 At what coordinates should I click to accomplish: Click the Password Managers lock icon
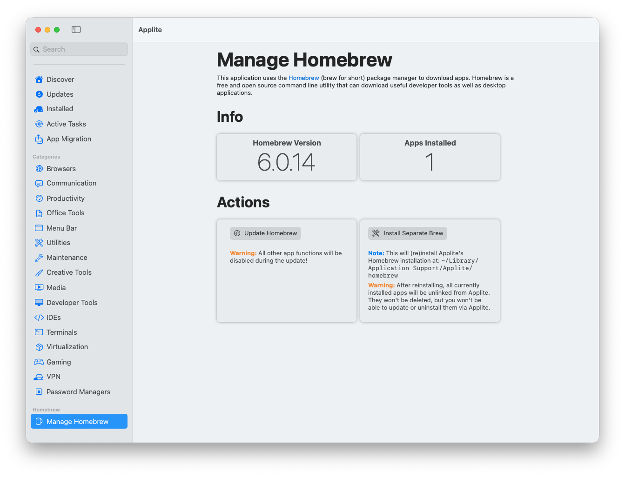click(39, 392)
